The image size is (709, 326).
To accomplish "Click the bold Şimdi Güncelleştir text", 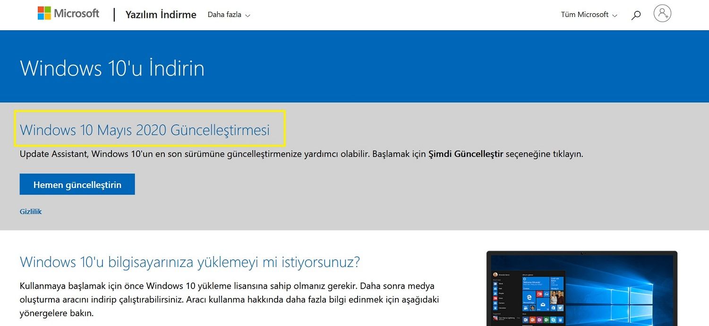I will 465,154.
